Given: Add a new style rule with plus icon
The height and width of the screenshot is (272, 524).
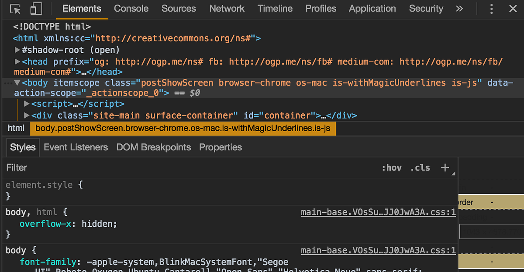Looking at the screenshot, I should click(x=445, y=167).
